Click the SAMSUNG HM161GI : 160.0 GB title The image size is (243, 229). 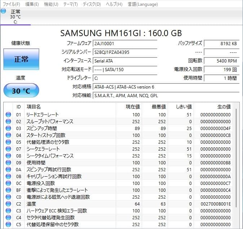[121, 33]
